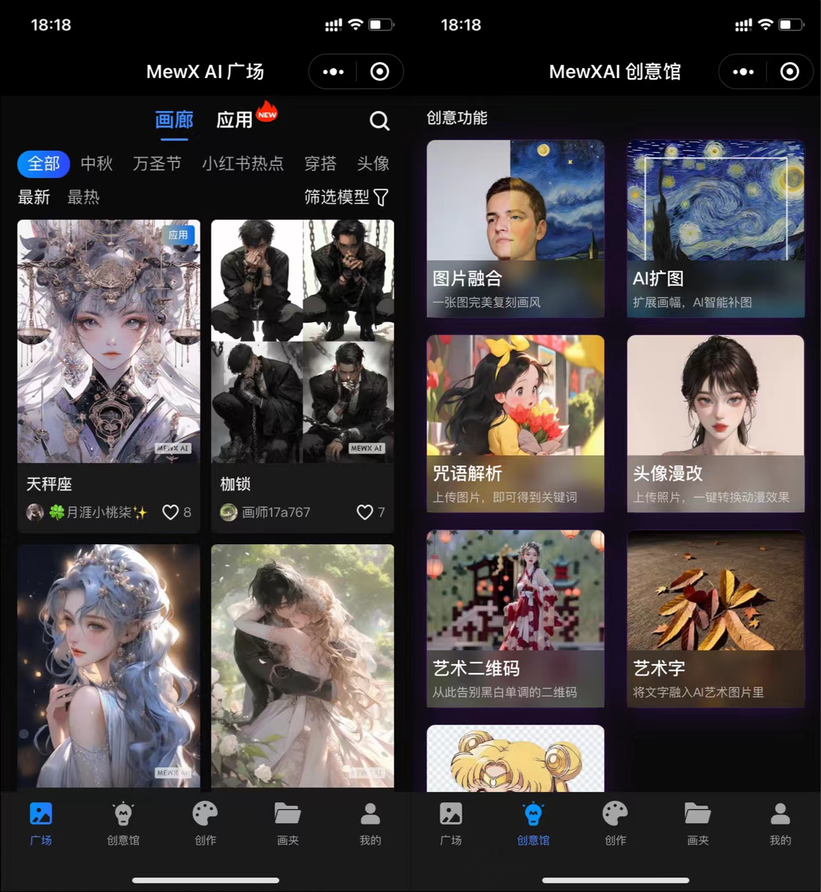Open the 艺术二维码 feature card

[515, 618]
